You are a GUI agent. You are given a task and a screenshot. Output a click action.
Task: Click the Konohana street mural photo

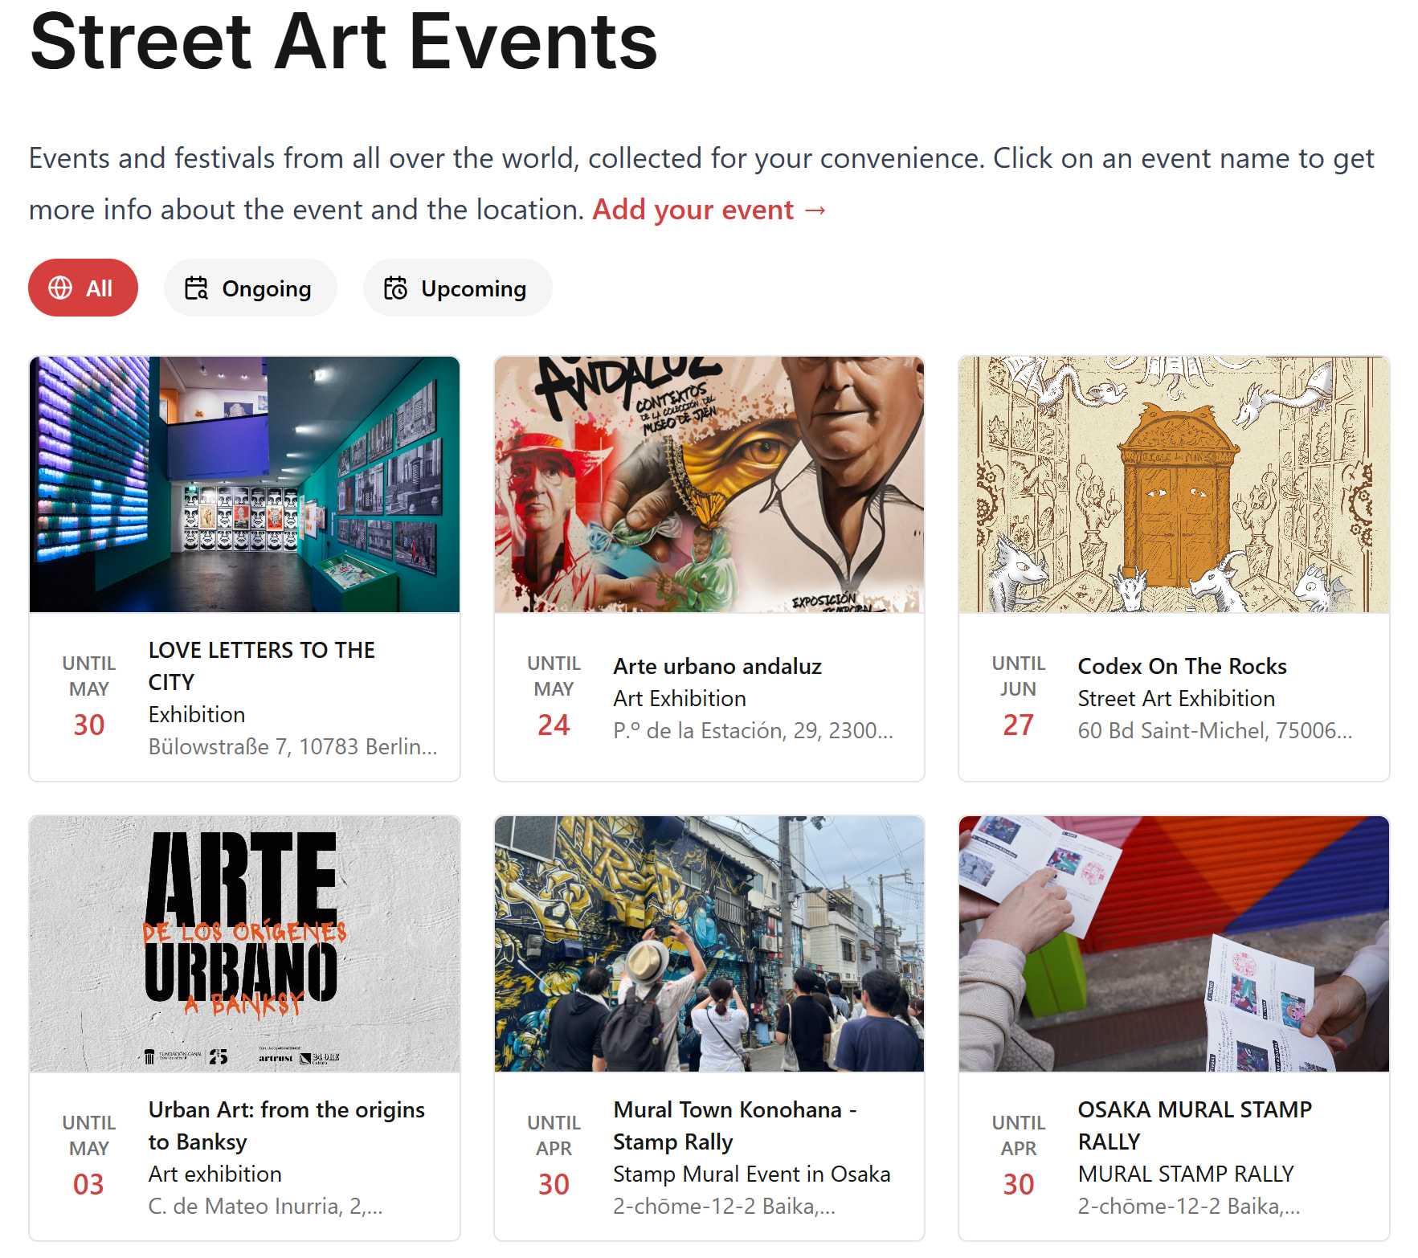click(709, 944)
